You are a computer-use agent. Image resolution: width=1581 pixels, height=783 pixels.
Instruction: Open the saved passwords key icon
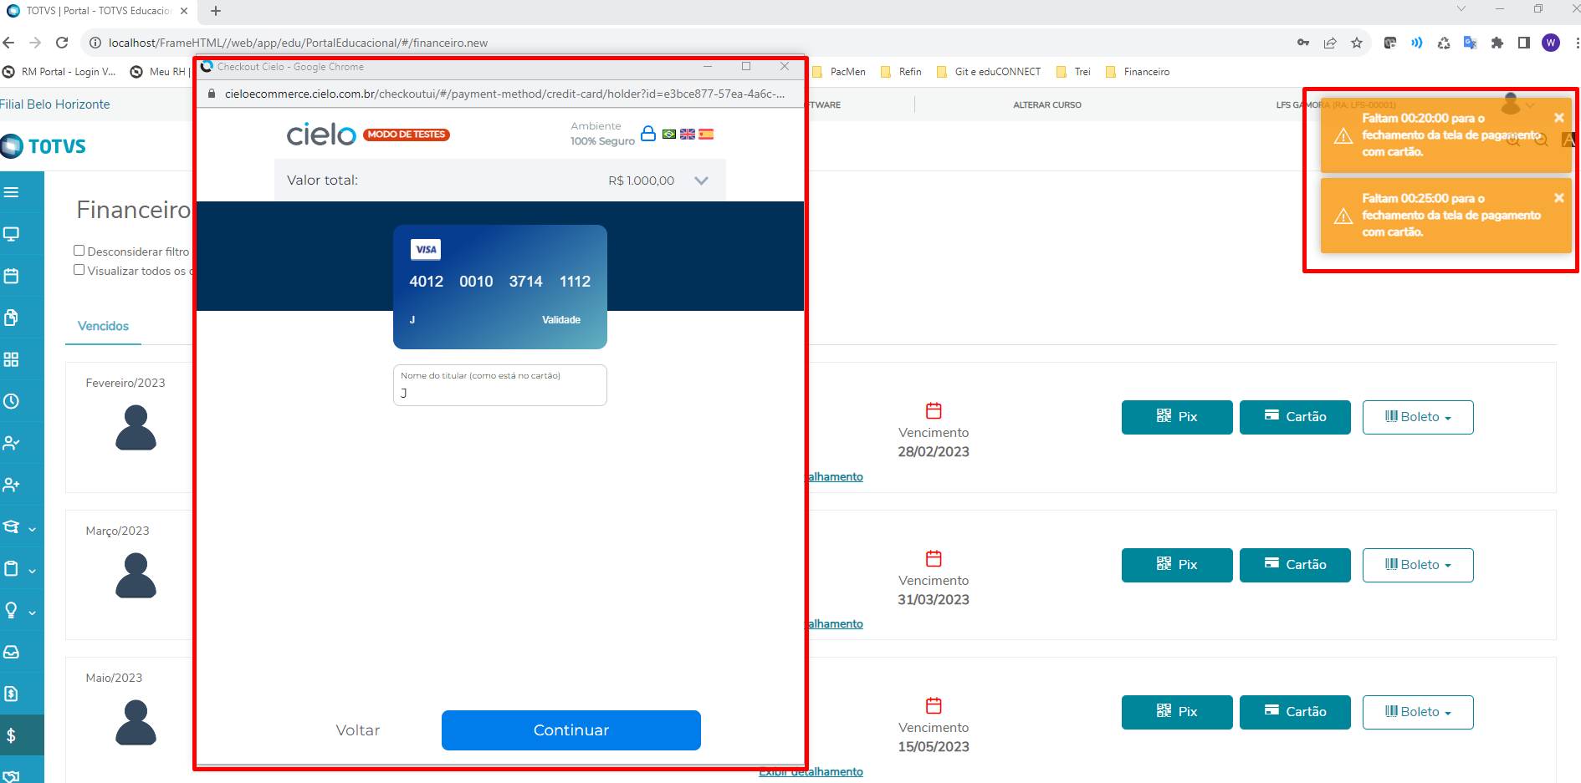point(1303,43)
